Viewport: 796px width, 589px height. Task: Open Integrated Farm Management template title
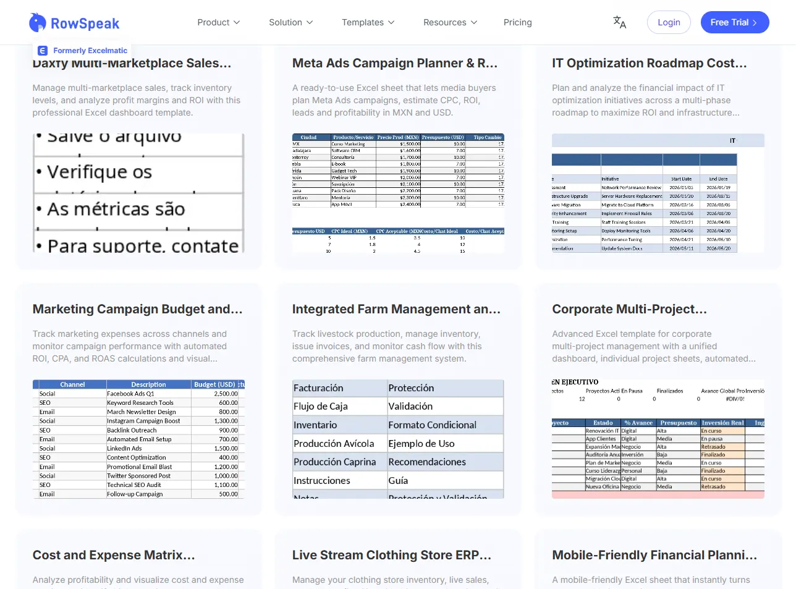396,309
